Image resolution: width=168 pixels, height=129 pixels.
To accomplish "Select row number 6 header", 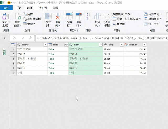I will [x=13, y=73].
